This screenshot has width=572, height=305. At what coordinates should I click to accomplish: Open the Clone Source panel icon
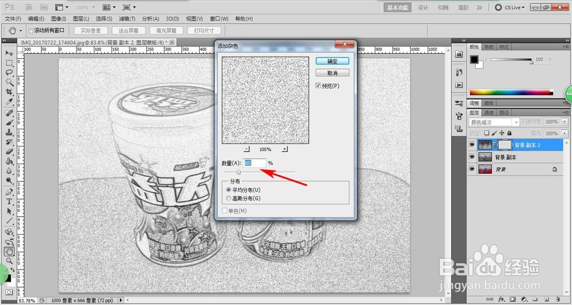pyautogui.click(x=459, y=128)
